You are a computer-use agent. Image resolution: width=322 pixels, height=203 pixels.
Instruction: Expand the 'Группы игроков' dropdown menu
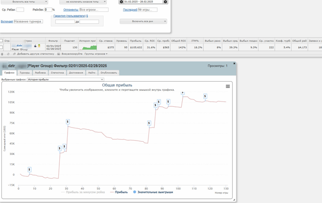tap(96, 54)
